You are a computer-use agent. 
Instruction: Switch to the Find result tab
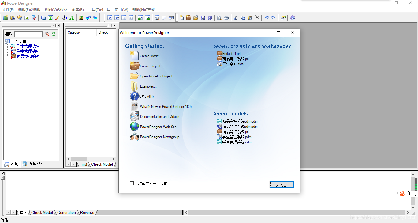(83, 164)
